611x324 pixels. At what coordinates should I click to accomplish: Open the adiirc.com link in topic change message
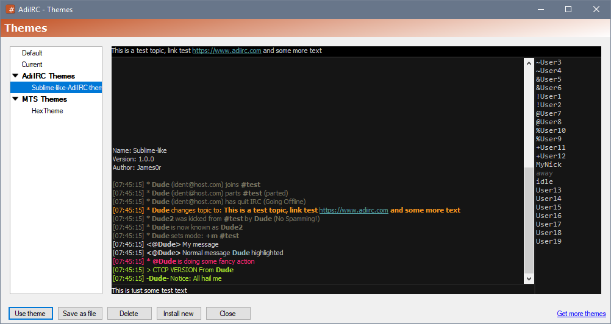(x=354, y=211)
